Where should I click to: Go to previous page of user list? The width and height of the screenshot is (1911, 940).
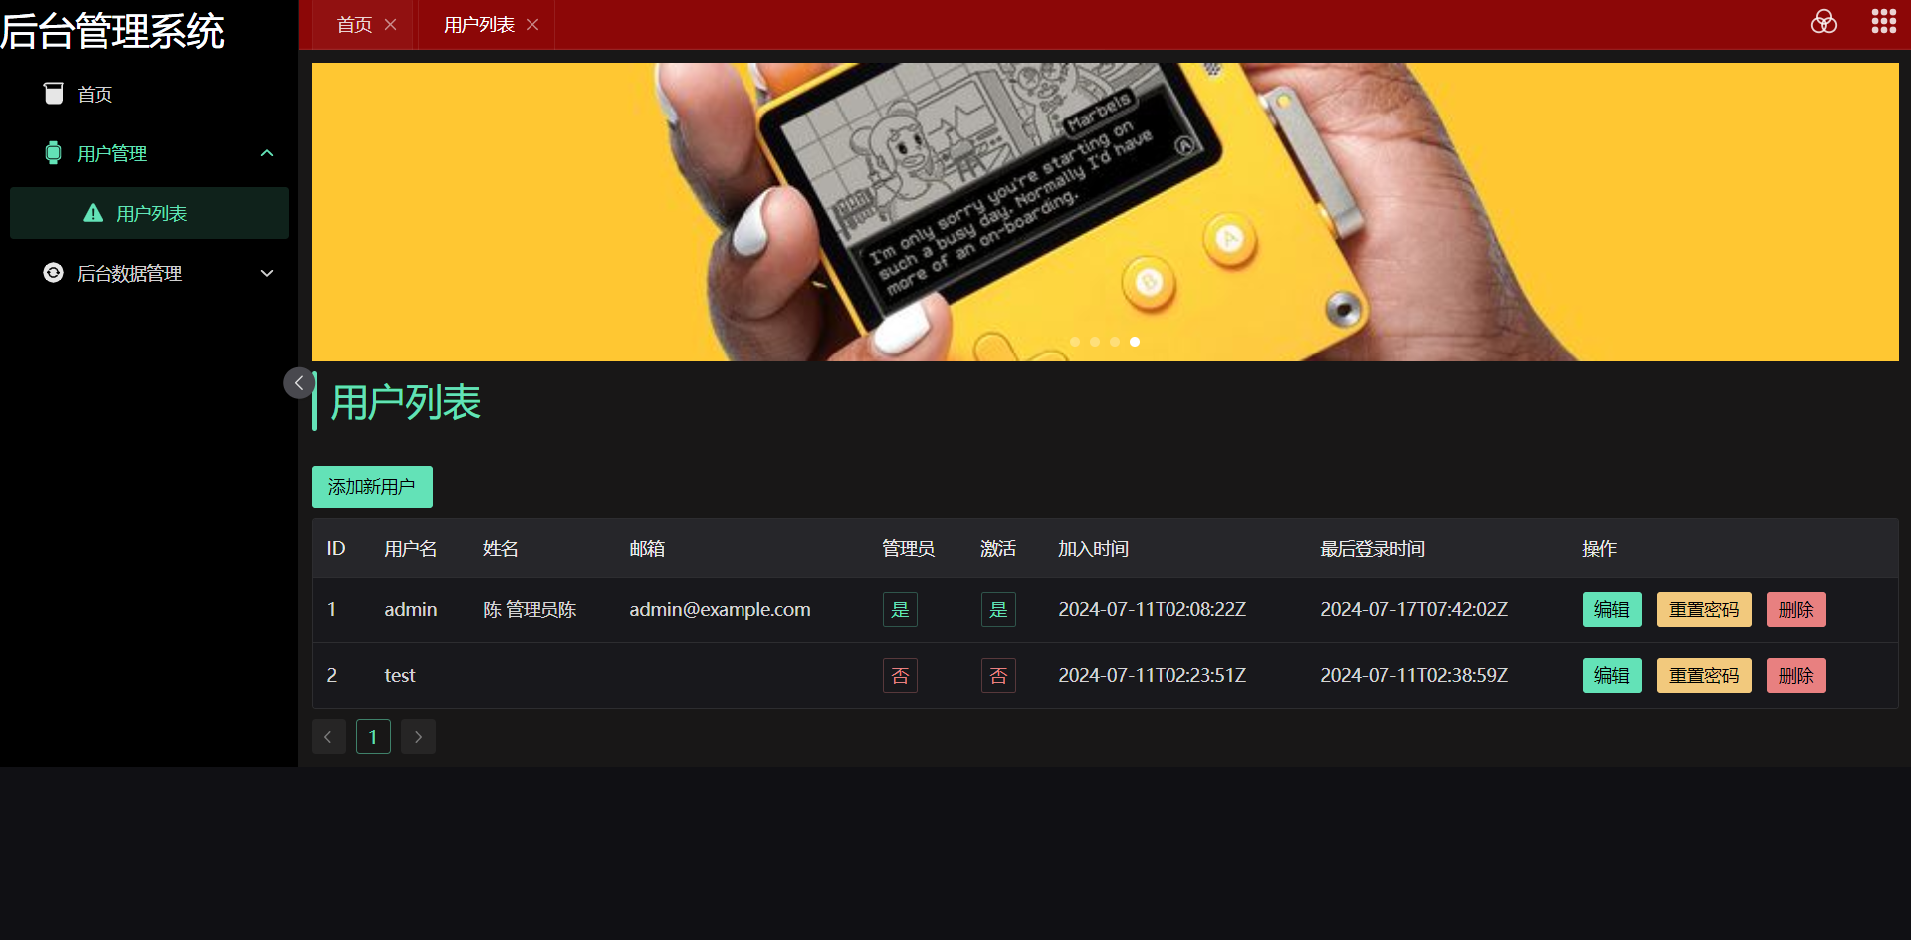pos(328,737)
